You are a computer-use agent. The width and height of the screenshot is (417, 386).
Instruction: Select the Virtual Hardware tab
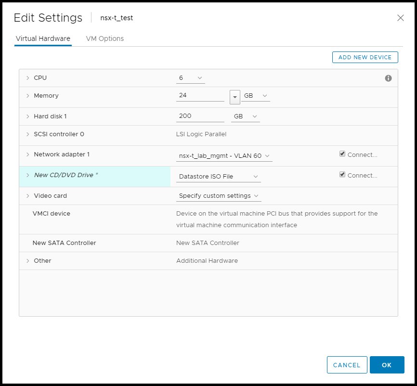(43, 39)
